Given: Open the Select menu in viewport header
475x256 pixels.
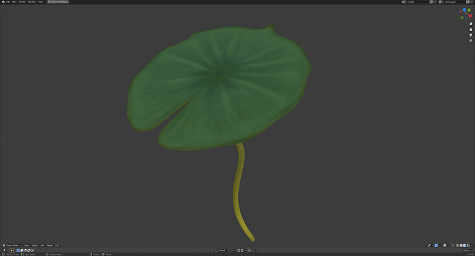Looking at the screenshot, I should click(x=34, y=246).
